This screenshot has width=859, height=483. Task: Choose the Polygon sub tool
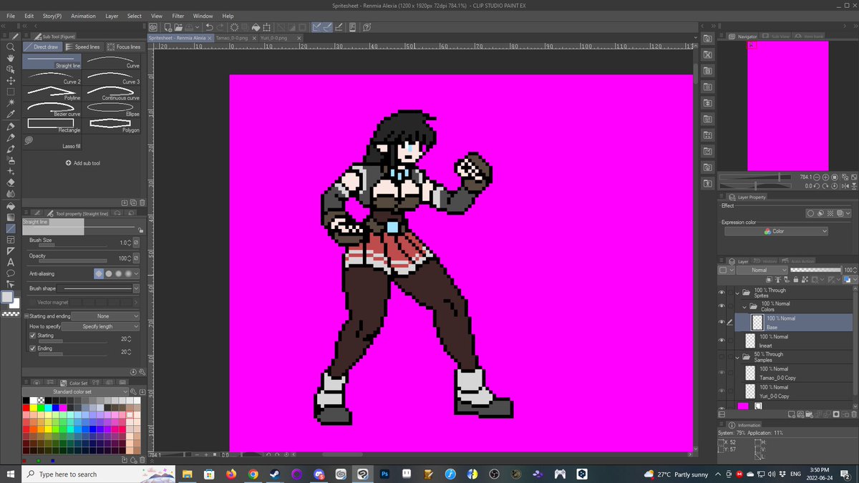pos(112,127)
